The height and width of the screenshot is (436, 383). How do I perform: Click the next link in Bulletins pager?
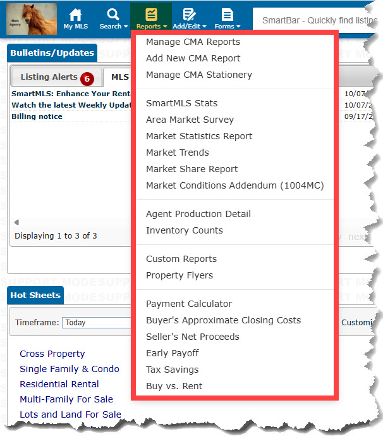(x=358, y=237)
